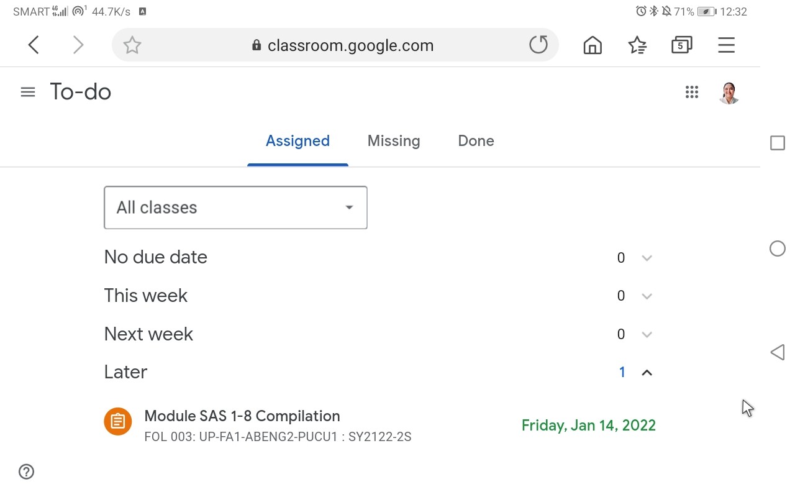The width and height of the screenshot is (795, 497).
Task: Open the help question mark icon
Action: (27, 472)
